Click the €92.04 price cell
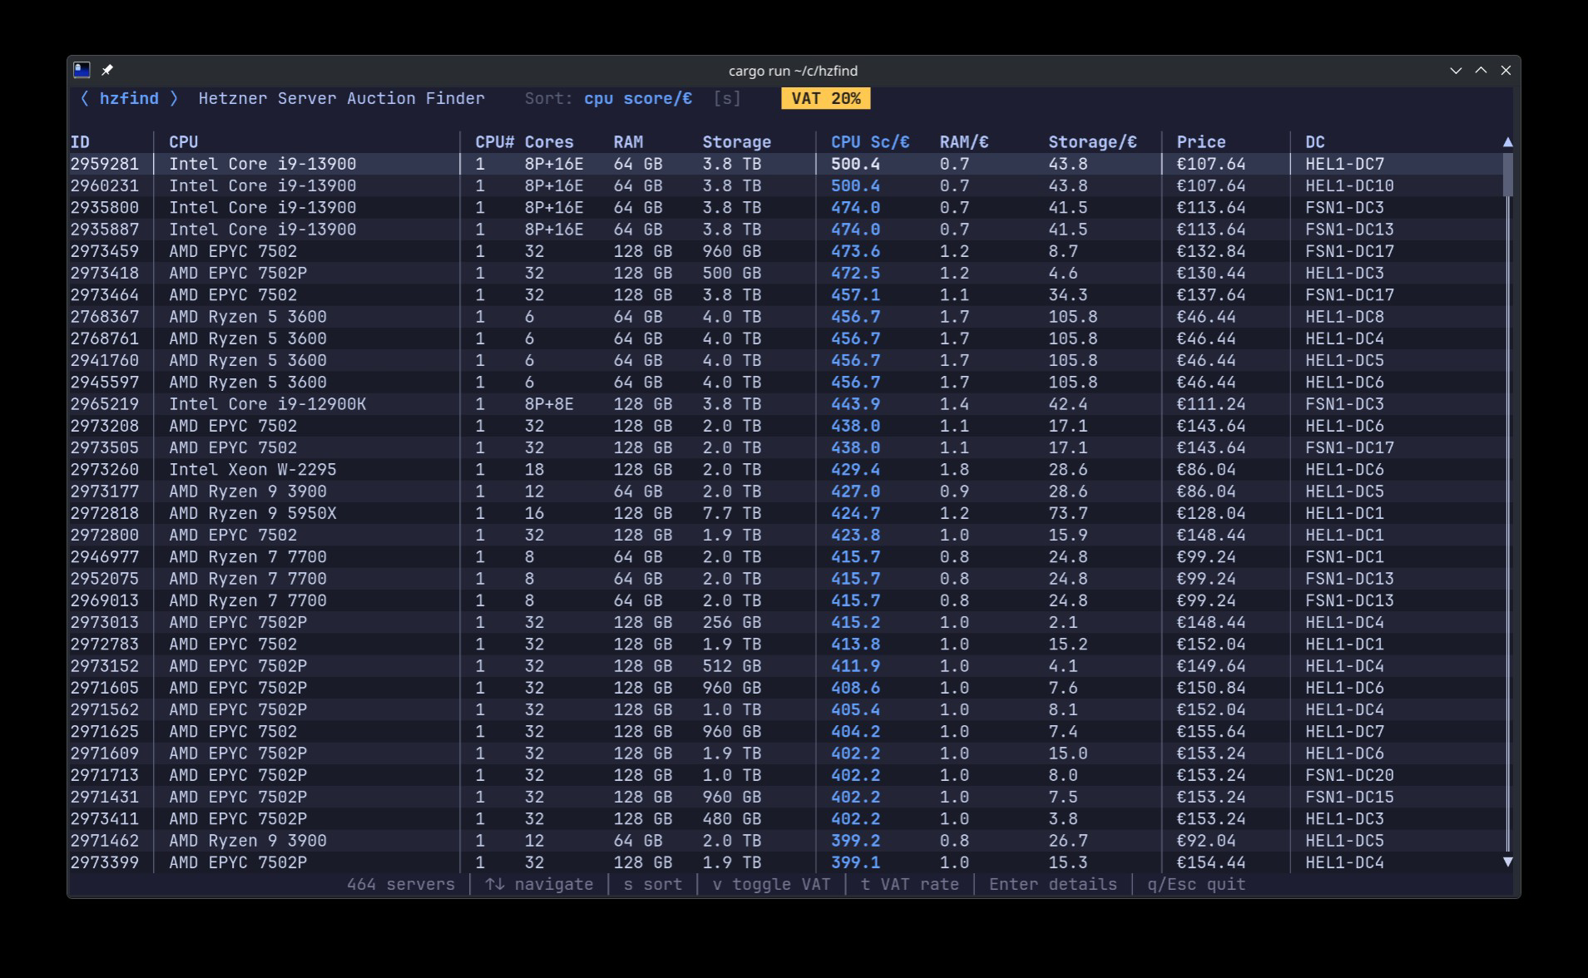Screen dimensions: 1588x978 [x=1205, y=841]
